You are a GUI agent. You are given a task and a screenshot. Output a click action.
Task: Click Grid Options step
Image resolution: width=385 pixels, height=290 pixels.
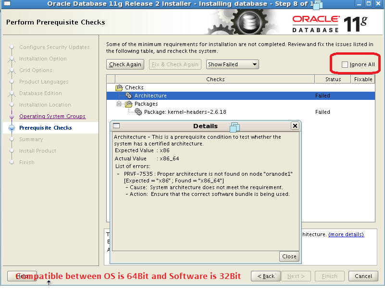(x=36, y=70)
